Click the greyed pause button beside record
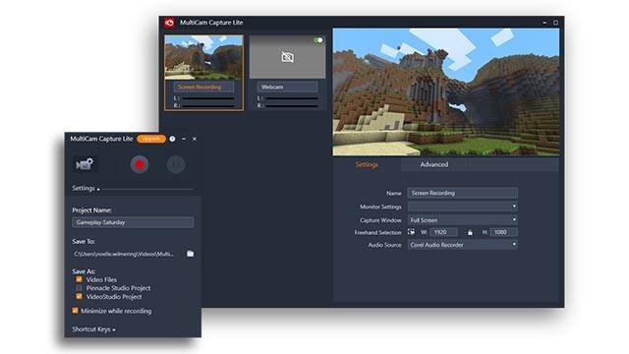 pyautogui.click(x=176, y=164)
